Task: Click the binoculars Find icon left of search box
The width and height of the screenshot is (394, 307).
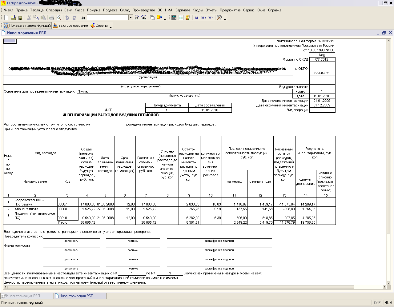Action: (83, 18)
